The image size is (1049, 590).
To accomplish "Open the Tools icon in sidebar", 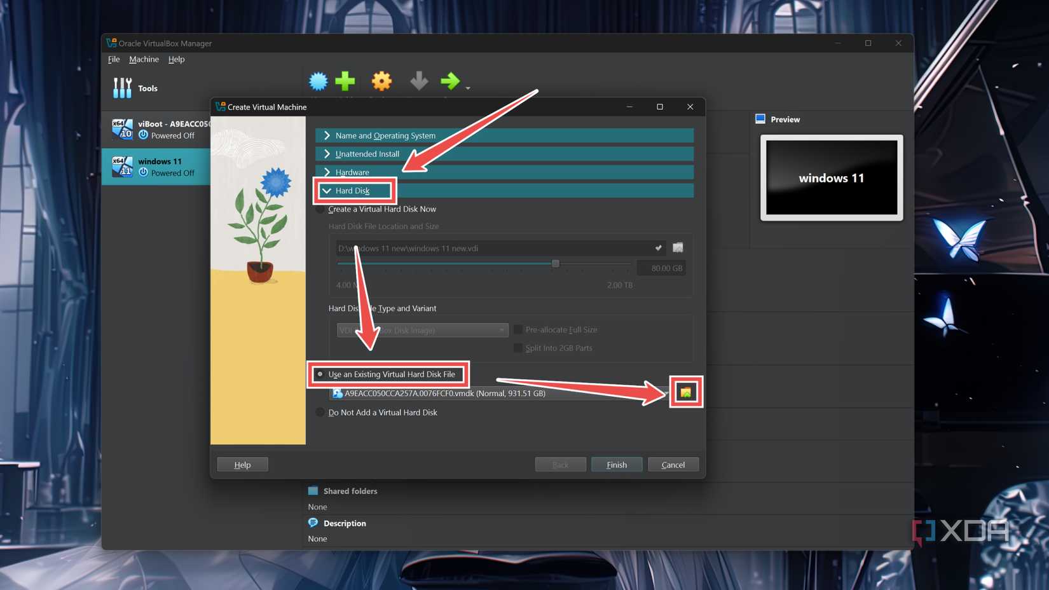I will pos(122,88).
